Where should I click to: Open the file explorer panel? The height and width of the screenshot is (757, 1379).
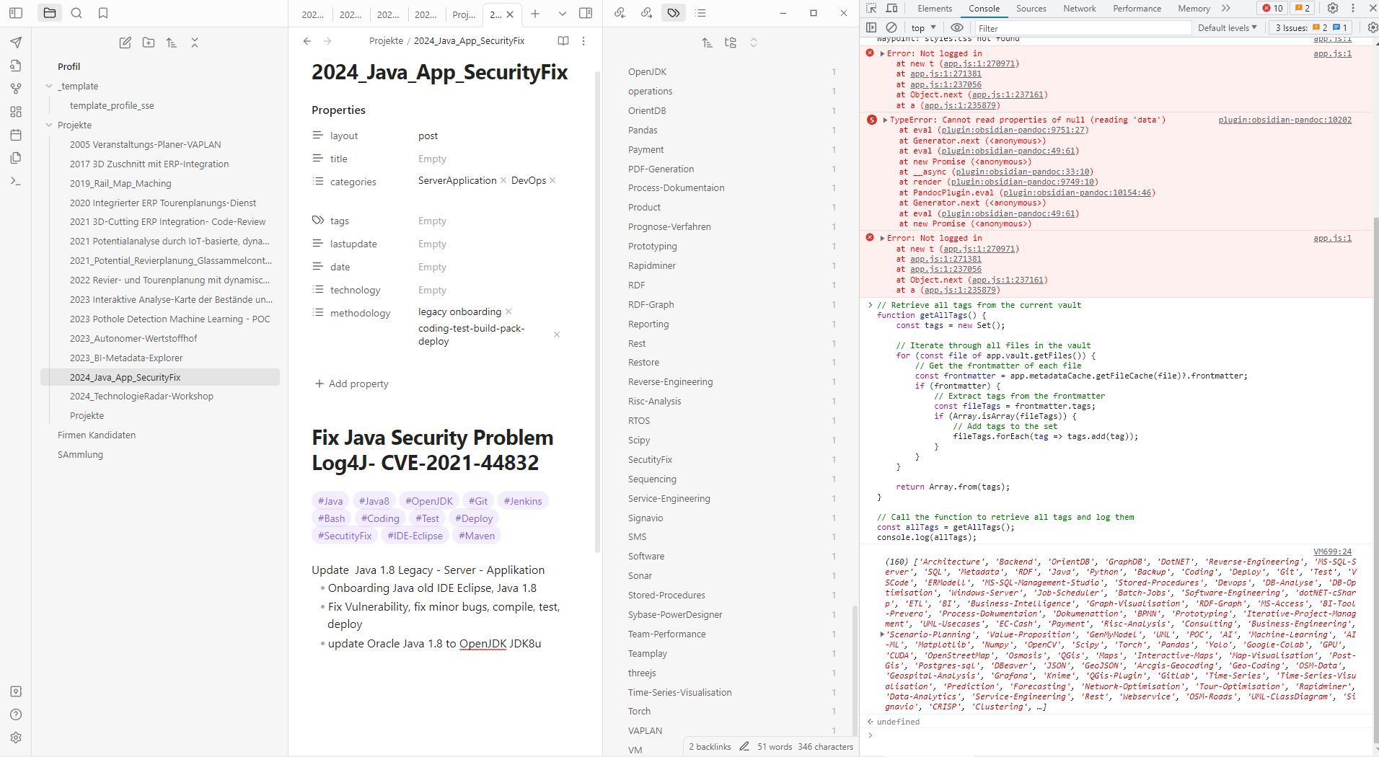[x=49, y=13]
